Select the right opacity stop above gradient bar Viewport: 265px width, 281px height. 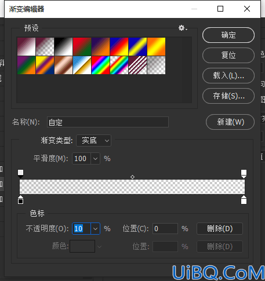pyautogui.click(x=244, y=174)
